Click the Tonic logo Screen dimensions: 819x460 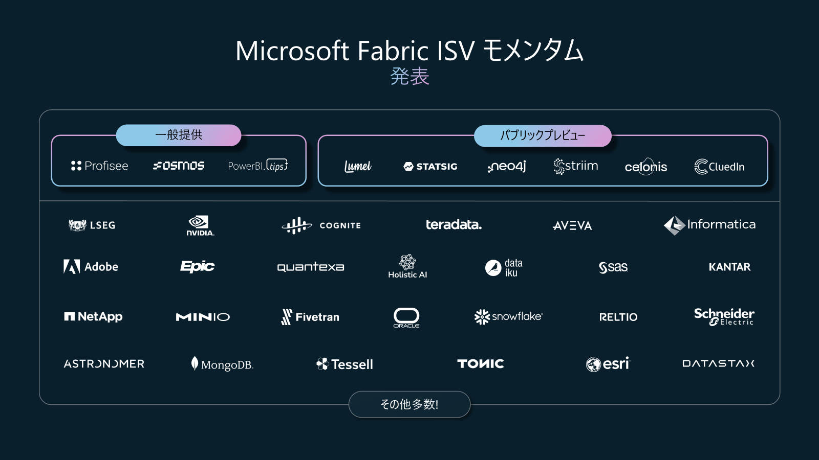tap(481, 363)
